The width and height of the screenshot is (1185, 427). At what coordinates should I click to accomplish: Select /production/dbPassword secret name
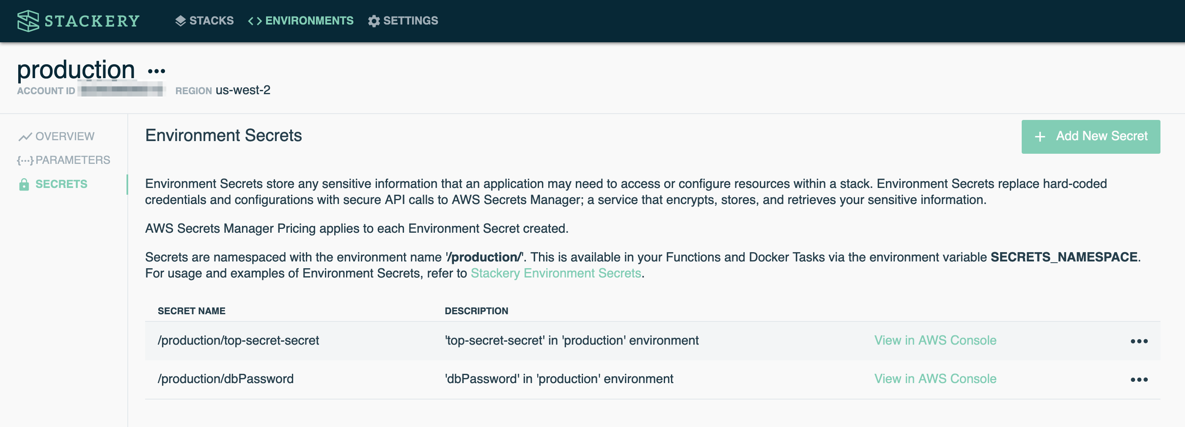[x=225, y=379]
